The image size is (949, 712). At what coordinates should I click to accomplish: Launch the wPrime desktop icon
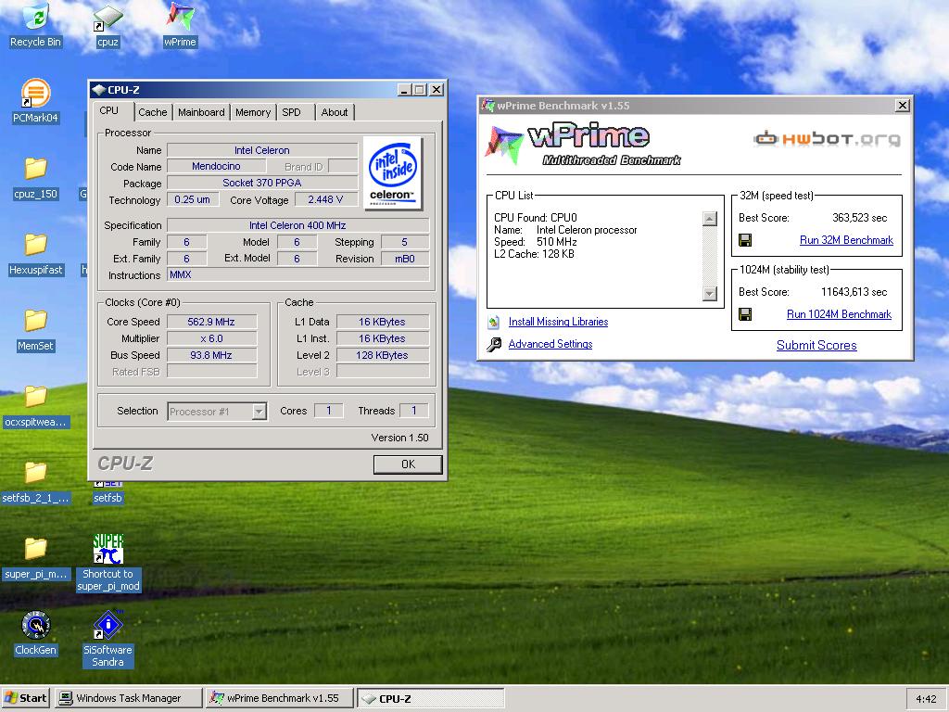(180, 25)
